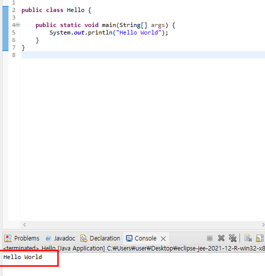Click the closing brace on line 7

(23, 47)
